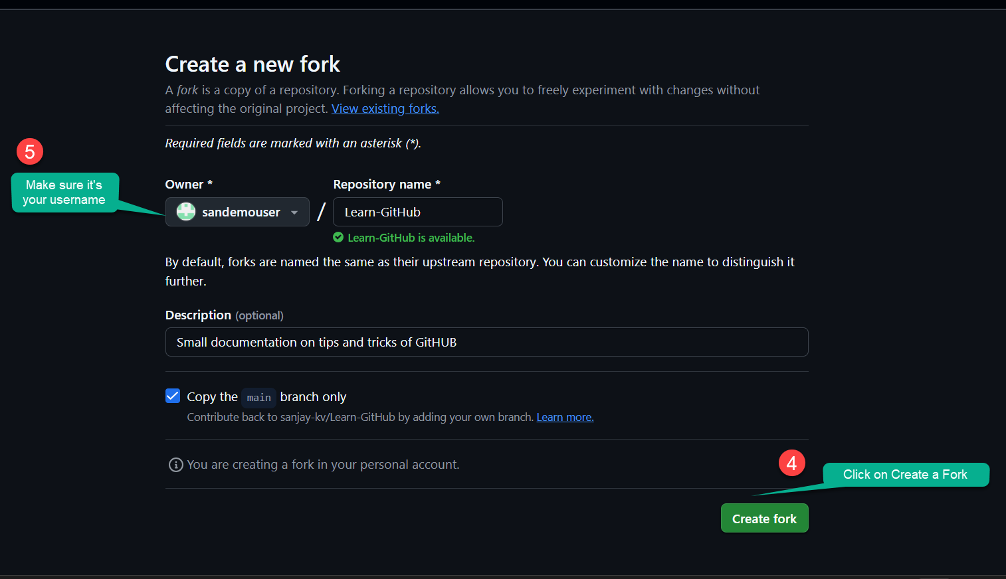Click the Learn-GitHub is available message
1006x579 pixels.
412,237
